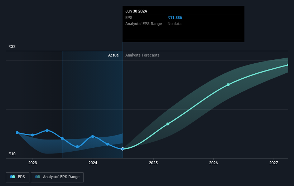Click the Analysts' EPS Range color swatch
The width and height of the screenshot is (294, 186).
38,177
